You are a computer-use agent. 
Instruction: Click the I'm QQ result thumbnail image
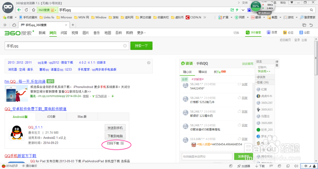click(x=16, y=93)
